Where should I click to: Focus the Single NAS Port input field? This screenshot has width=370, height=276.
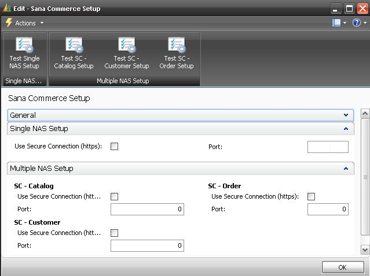pyautogui.click(x=328, y=147)
